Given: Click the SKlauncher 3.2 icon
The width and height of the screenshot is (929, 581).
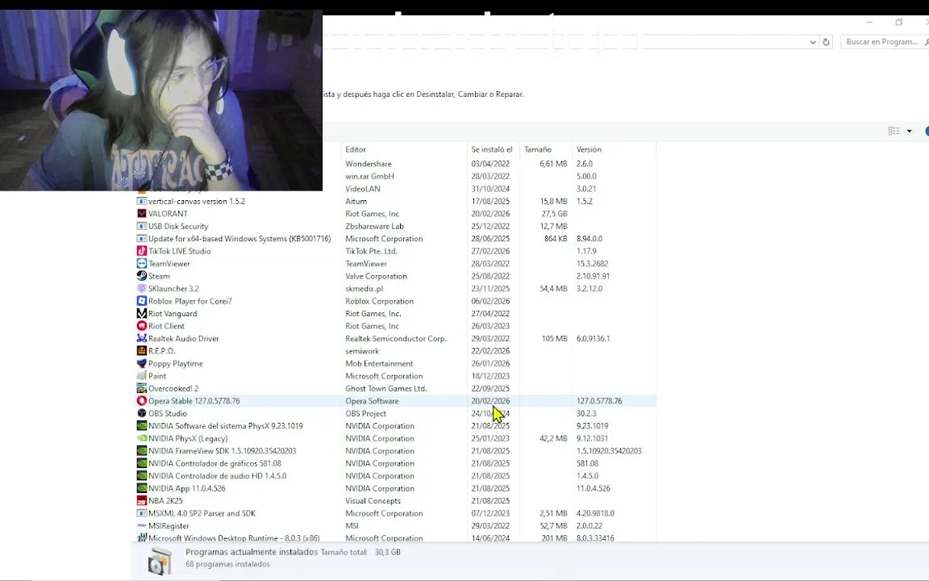Looking at the screenshot, I should [142, 288].
